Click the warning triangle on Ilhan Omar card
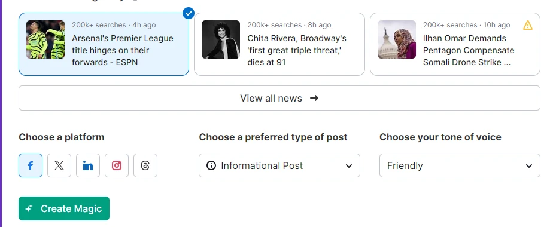This screenshot has height=227, width=550. point(527,25)
